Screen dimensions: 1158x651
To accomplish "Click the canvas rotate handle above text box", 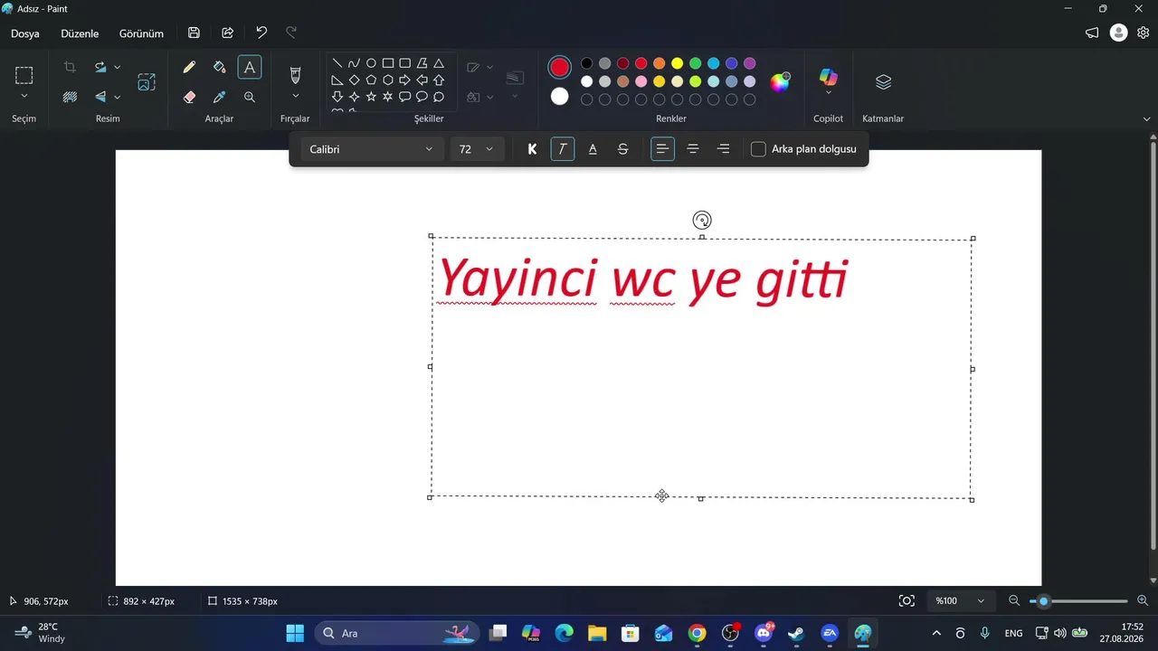I will click(702, 220).
